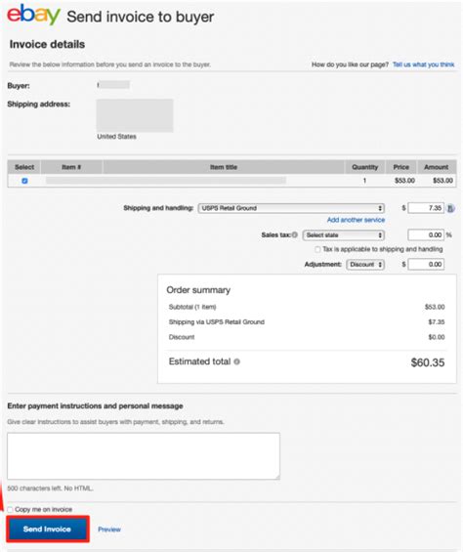
Task: Click the adjustment amount field
Action: coord(426,265)
